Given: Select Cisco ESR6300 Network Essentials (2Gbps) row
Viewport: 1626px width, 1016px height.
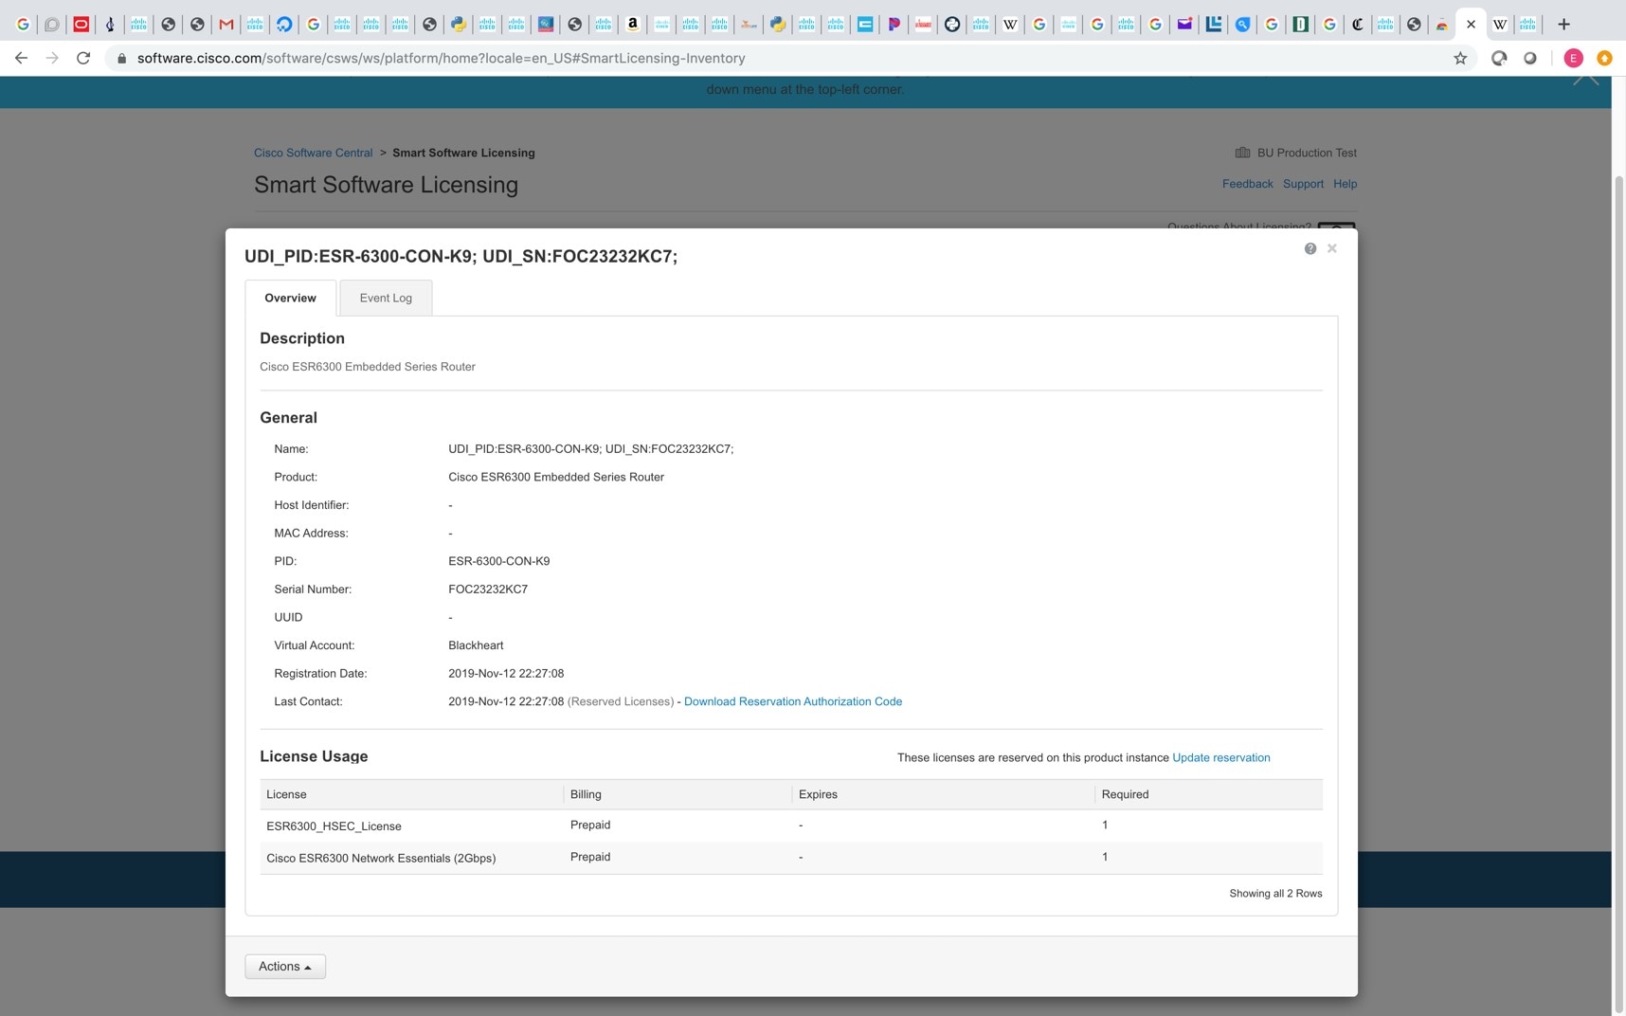Looking at the screenshot, I should tap(791, 858).
